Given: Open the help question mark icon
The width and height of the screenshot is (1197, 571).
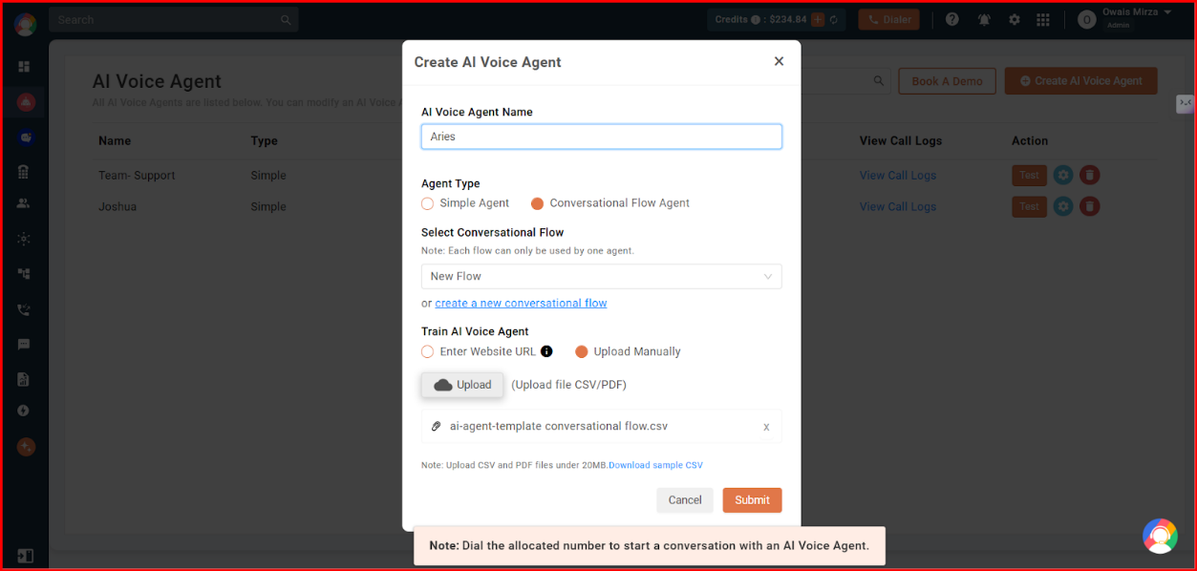Looking at the screenshot, I should tap(951, 19).
